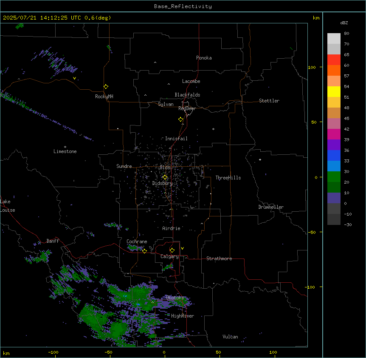Select the 60-57 dBZ orange swatch
Viewport: 366px width, 358px height.
pyautogui.click(x=334, y=70)
